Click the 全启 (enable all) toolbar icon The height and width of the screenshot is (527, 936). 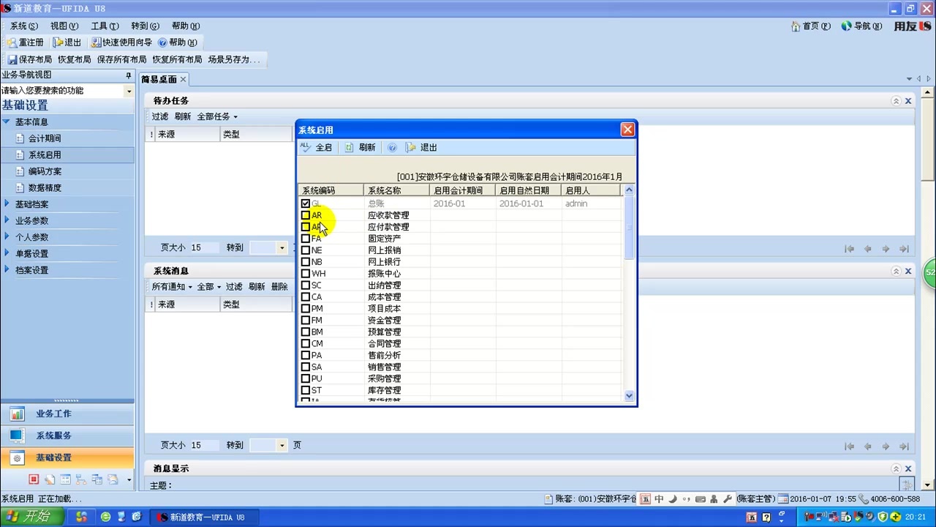click(x=306, y=147)
